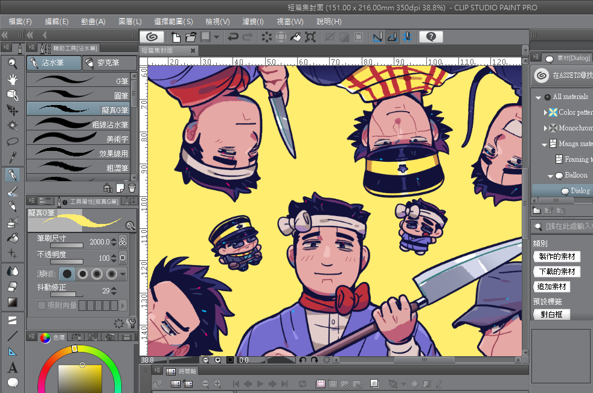
Task: Open the 檔案(F) menu
Action: tap(21, 22)
